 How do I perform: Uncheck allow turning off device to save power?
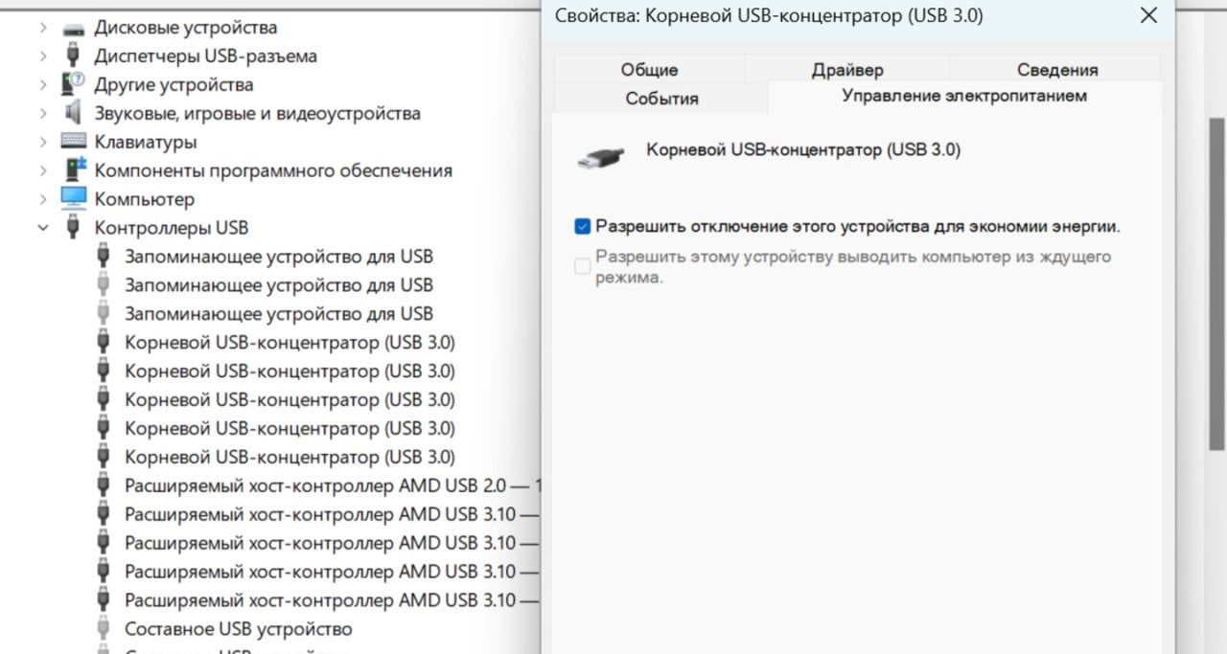(x=582, y=227)
